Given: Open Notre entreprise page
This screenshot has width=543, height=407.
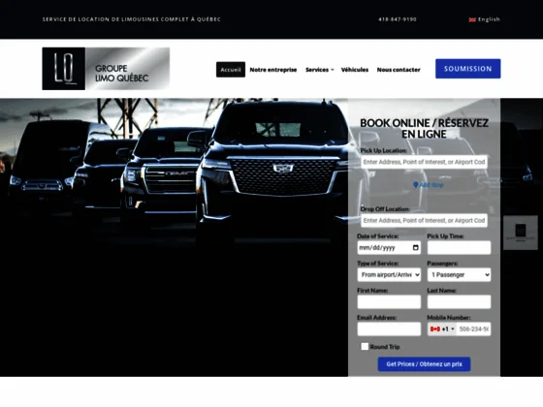Looking at the screenshot, I should pyautogui.click(x=273, y=70).
